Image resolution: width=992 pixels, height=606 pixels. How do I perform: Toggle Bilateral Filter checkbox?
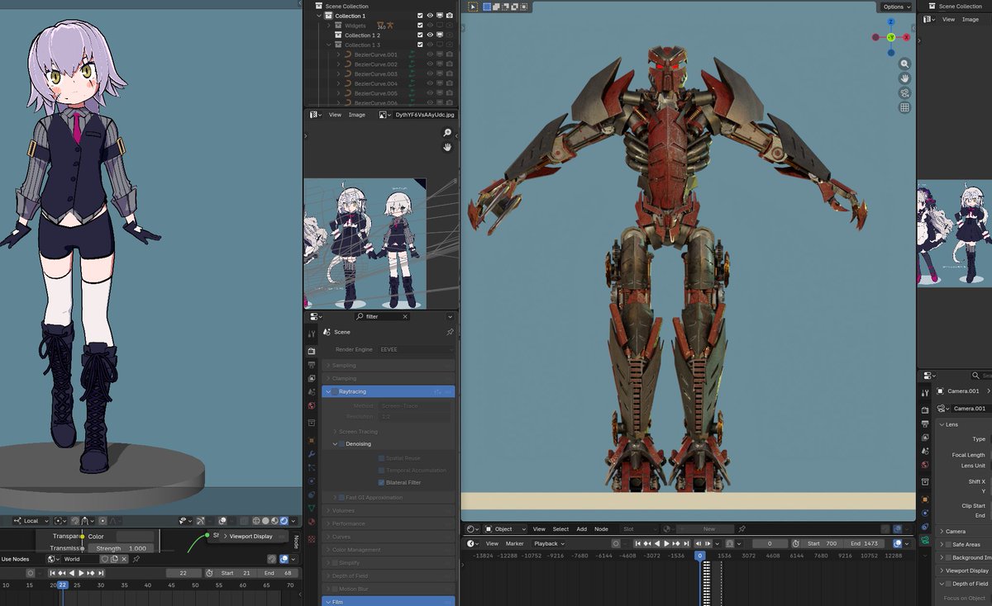click(381, 482)
